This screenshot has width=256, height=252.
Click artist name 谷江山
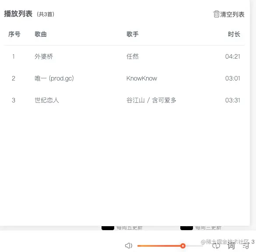[136, 100]
